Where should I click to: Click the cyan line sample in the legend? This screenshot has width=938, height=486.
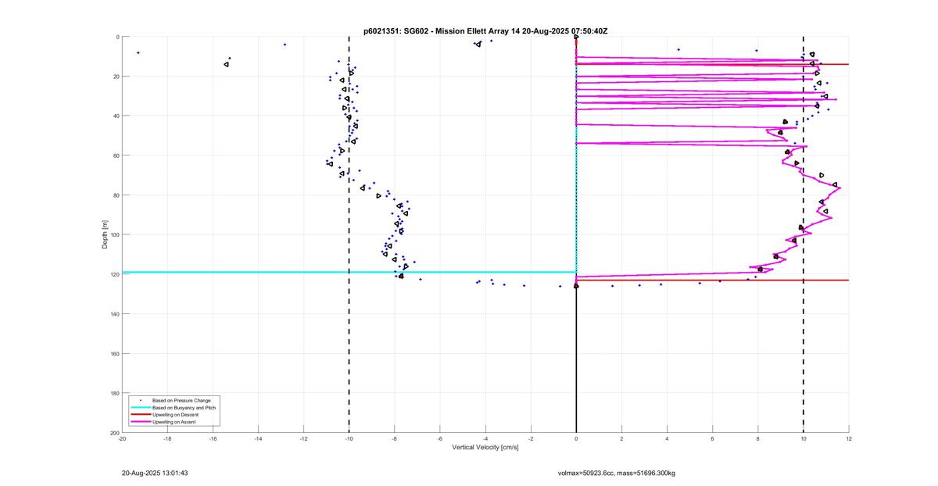(140, 408)
